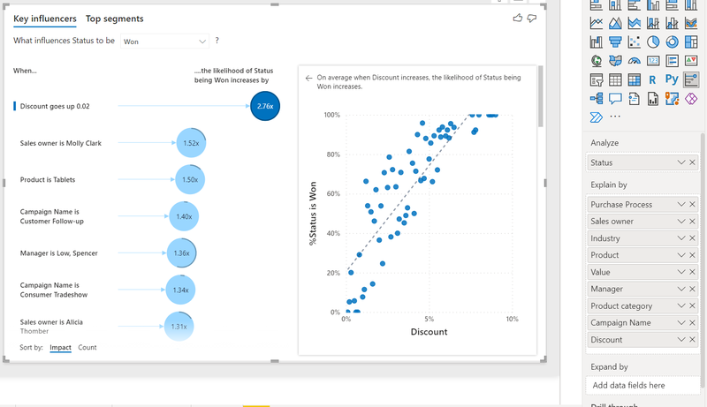Image resolution: width=707 pixels, height=407 pixels.
Task: Open the Key influencers tab
Action: [x=45, y=19]
